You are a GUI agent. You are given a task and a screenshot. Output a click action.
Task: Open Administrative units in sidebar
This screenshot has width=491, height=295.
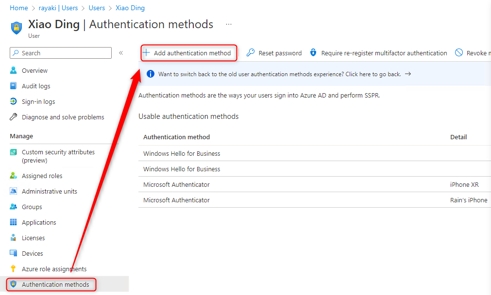click(x=49, y=191)
